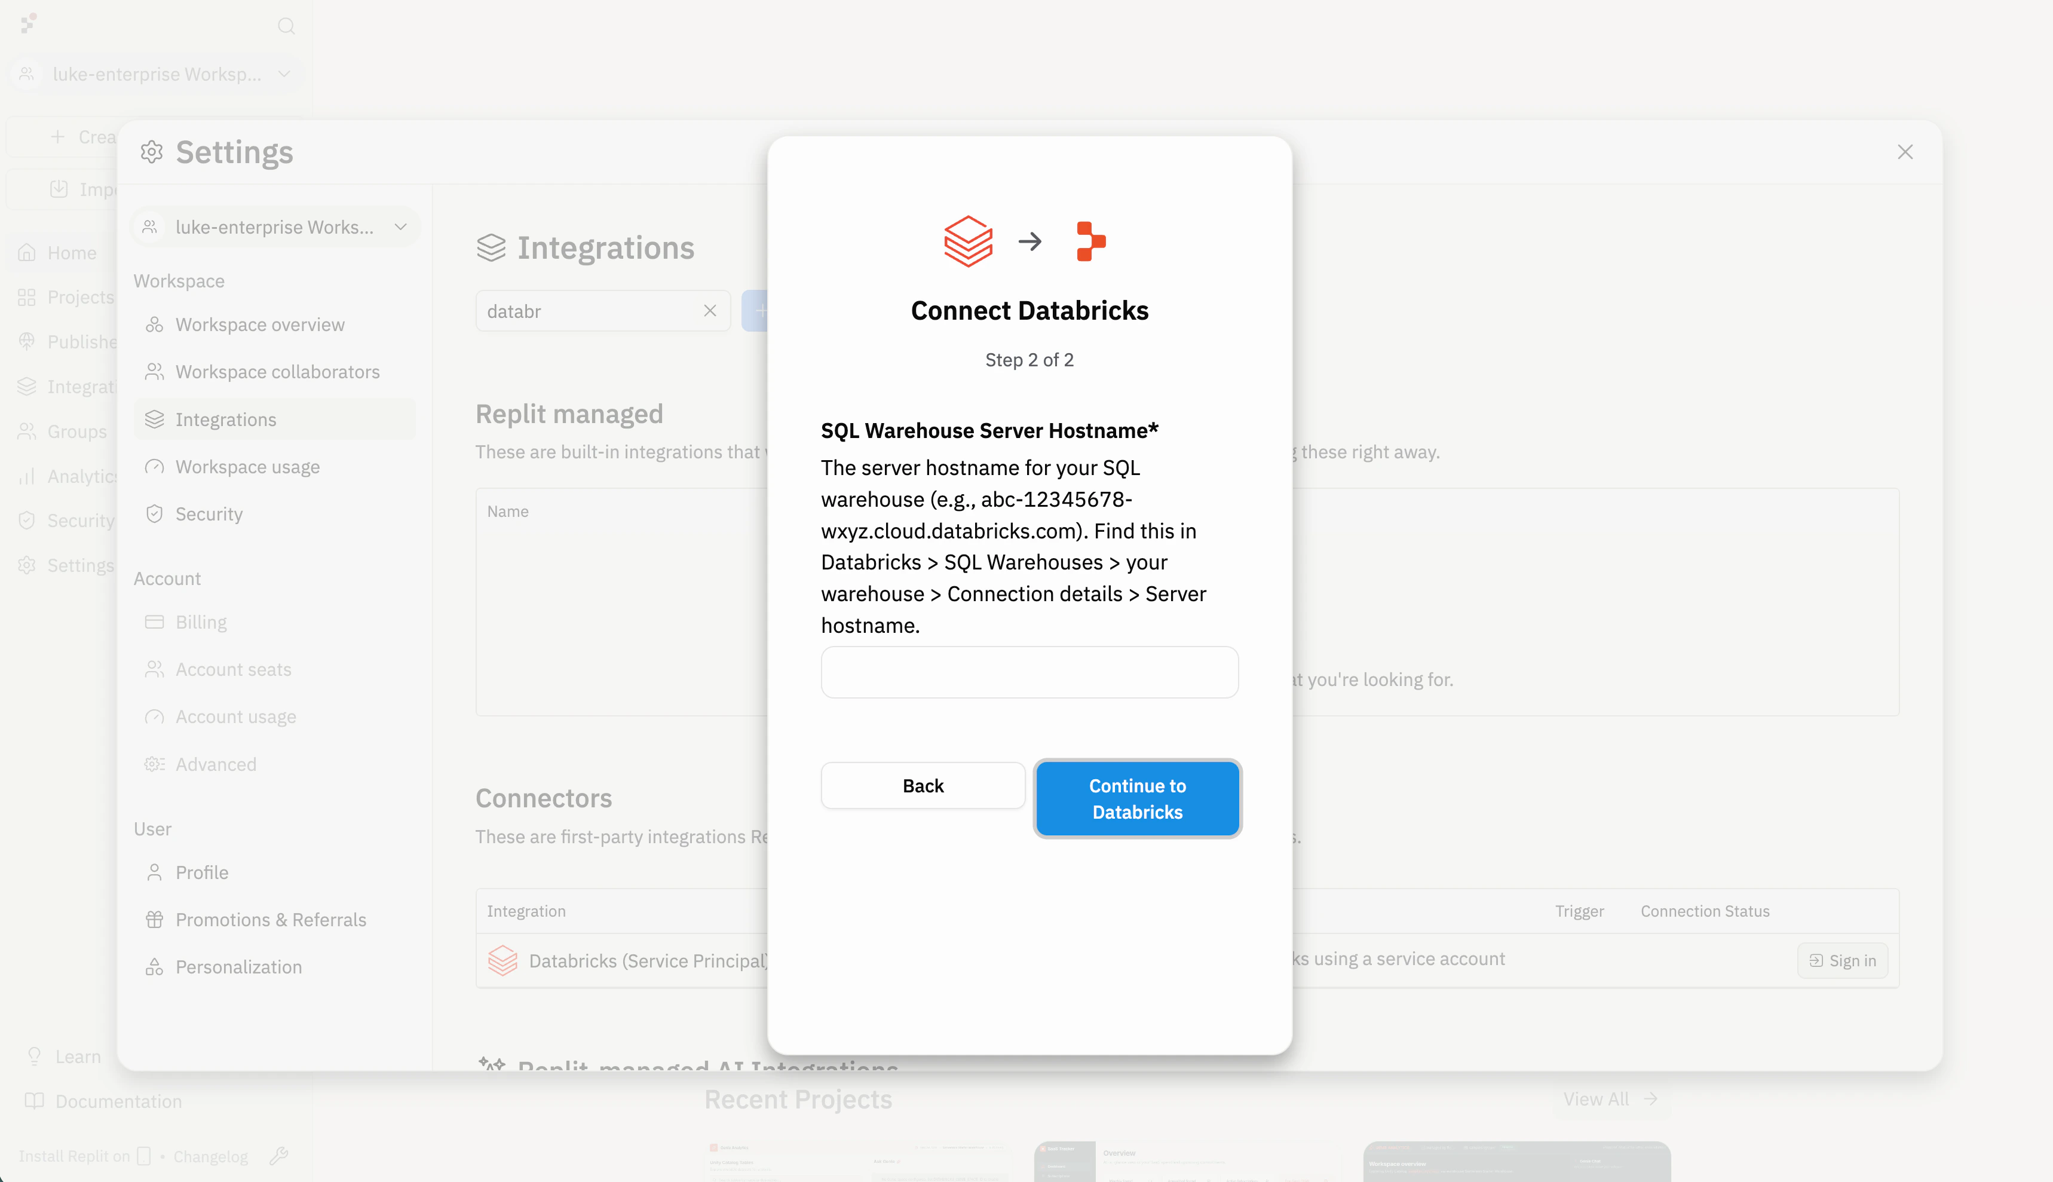
Task: Click the Integration column header
Action: (526, 912)
